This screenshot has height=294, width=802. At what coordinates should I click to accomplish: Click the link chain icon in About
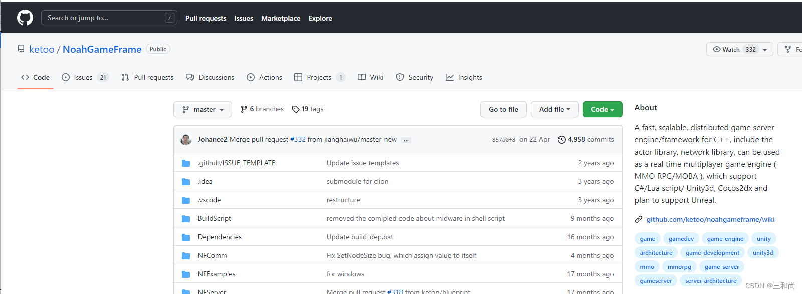[639, 219]
